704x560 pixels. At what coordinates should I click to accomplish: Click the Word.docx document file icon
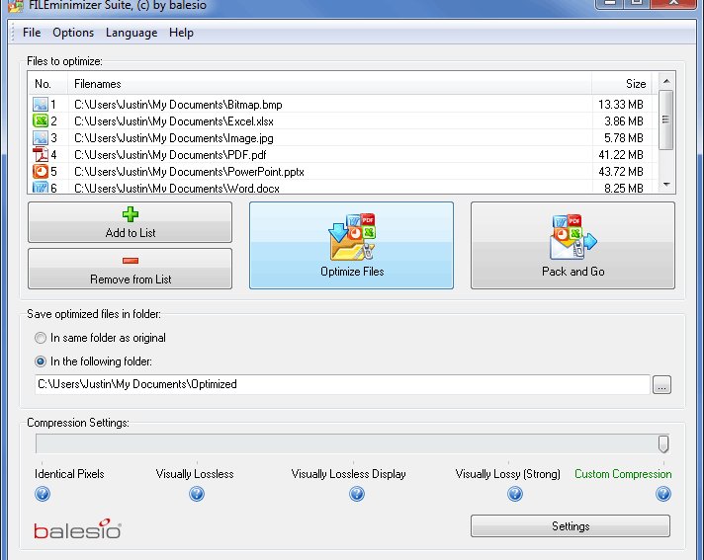[x=41, y=188]
